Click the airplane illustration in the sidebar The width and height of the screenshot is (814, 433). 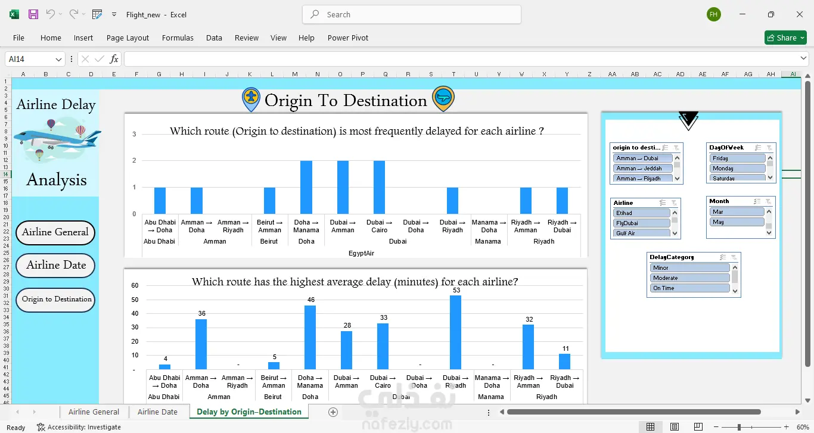(57, 140)
